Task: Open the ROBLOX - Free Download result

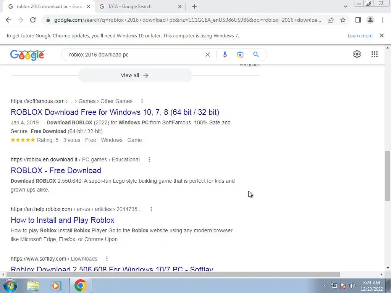Action: click(56, 171)
